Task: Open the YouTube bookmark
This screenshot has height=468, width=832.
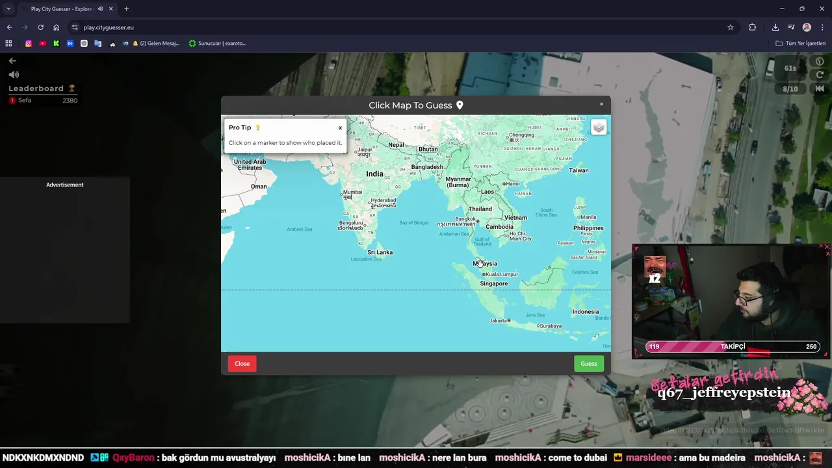Action: 42,44
